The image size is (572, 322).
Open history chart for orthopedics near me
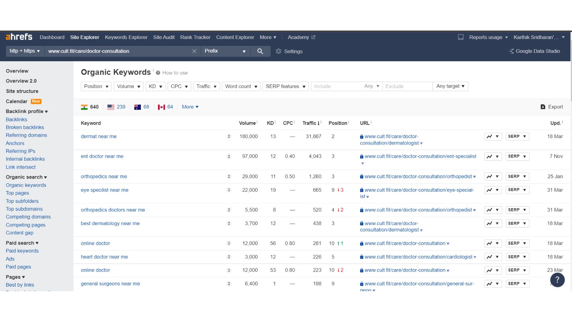493,176
